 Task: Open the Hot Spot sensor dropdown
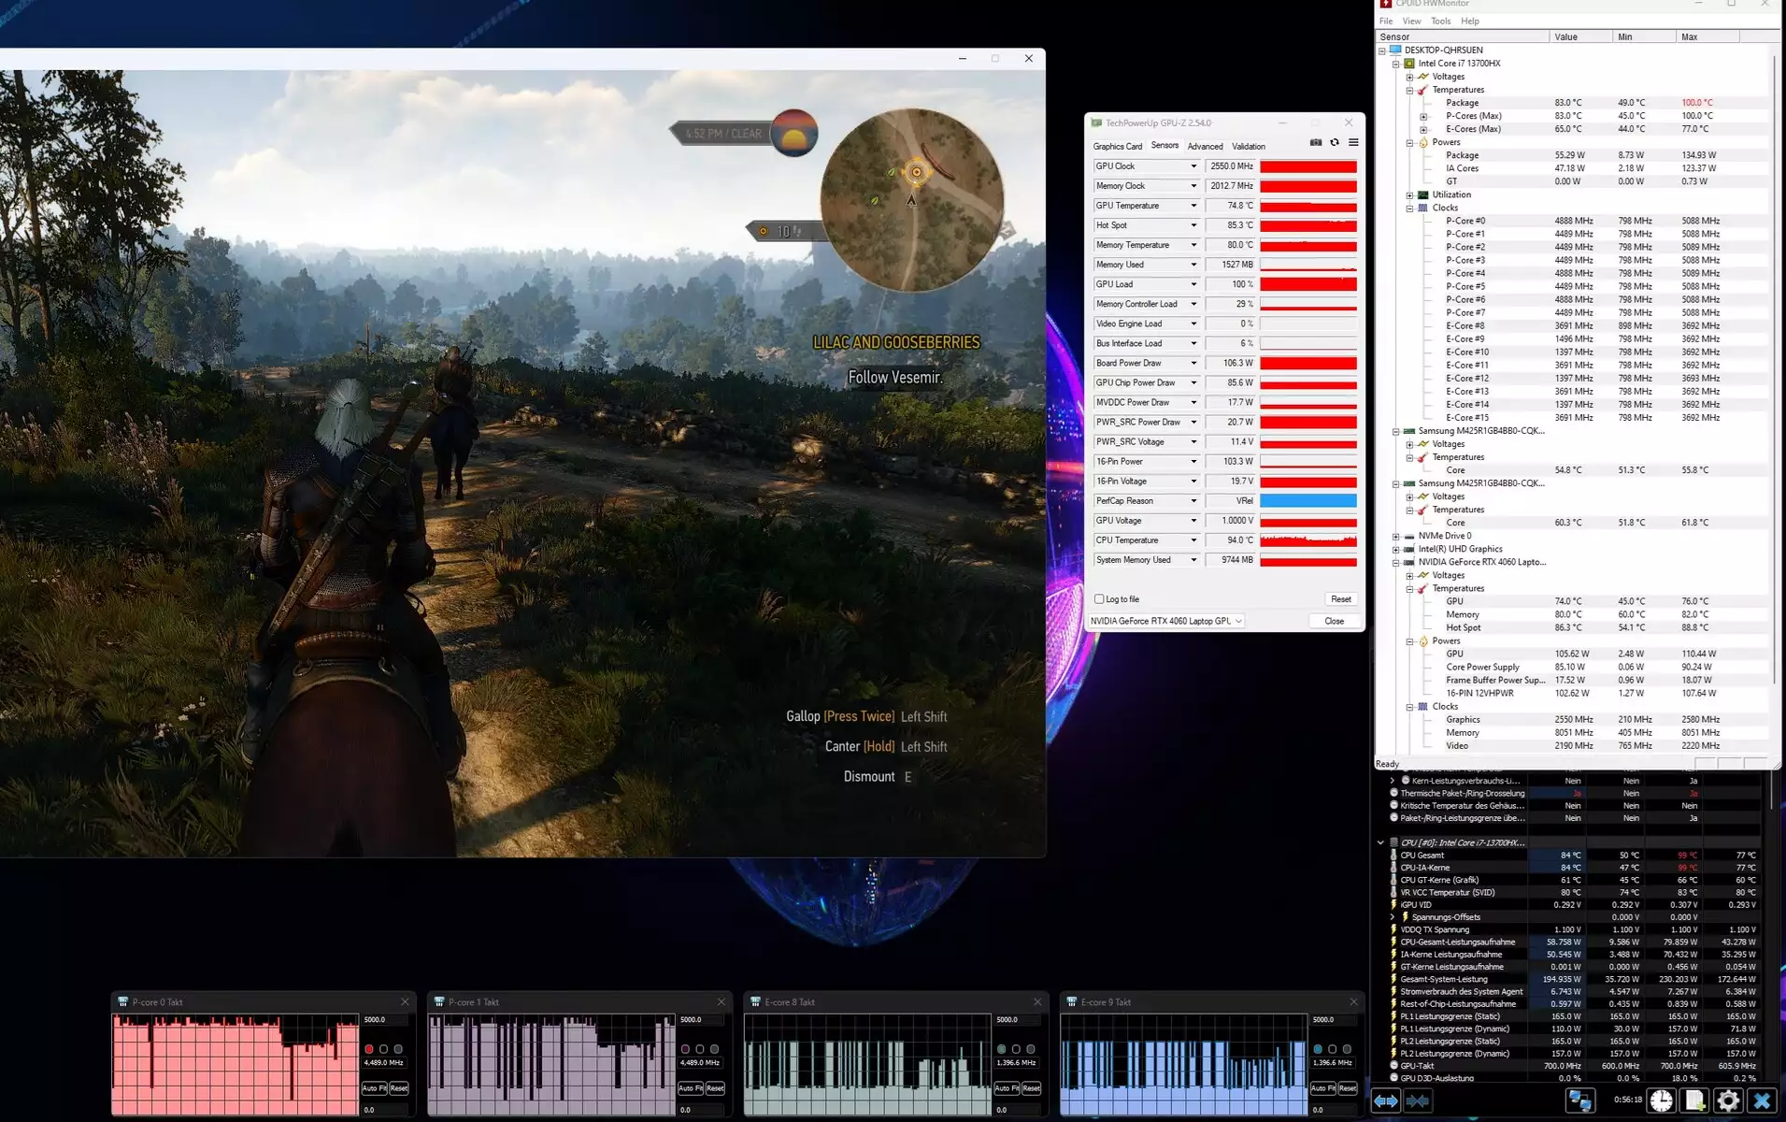(1193, 225)
